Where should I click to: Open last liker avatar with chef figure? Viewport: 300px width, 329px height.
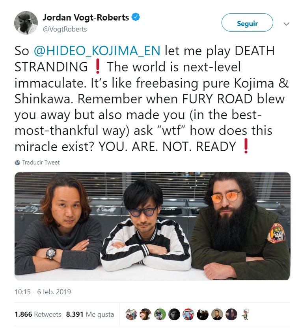click(x=245, y=314)
